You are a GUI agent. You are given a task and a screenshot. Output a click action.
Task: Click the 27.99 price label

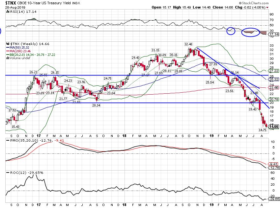click(213, 64)
